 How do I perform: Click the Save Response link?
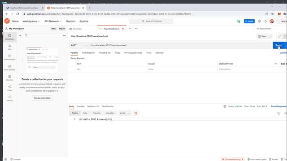[278, 106]
